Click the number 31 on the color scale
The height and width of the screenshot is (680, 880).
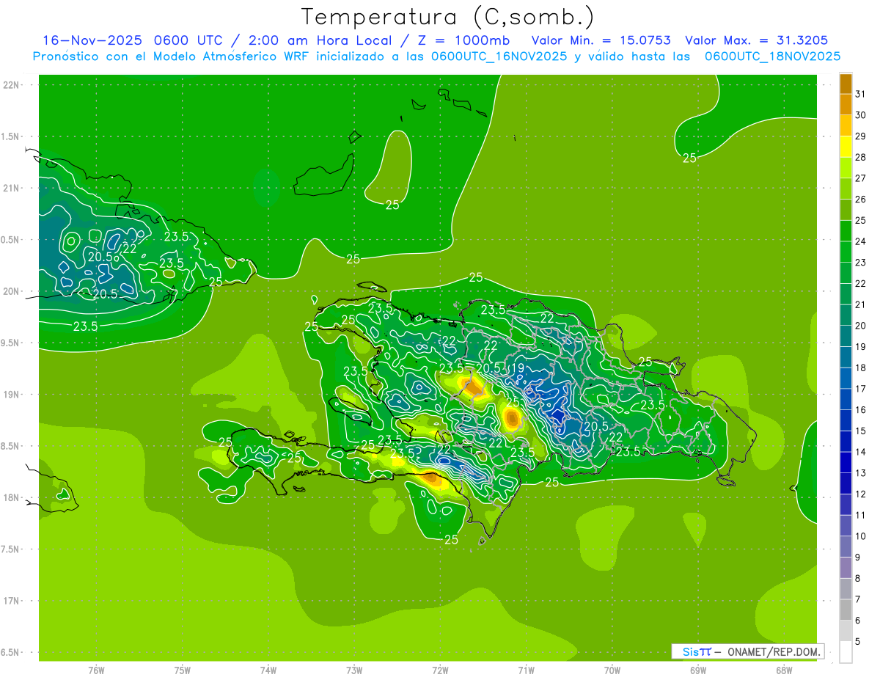coord(860,94)
